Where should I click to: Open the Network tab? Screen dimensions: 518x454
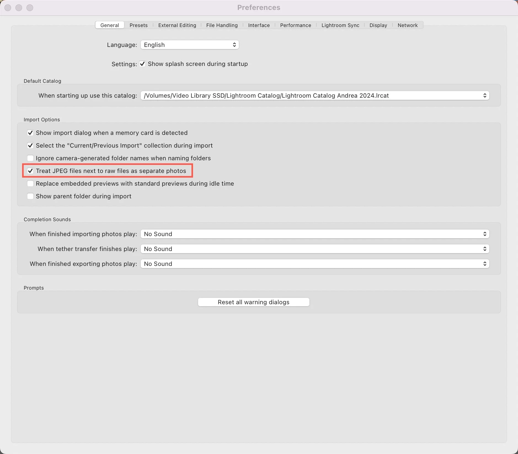coord(407,25)
